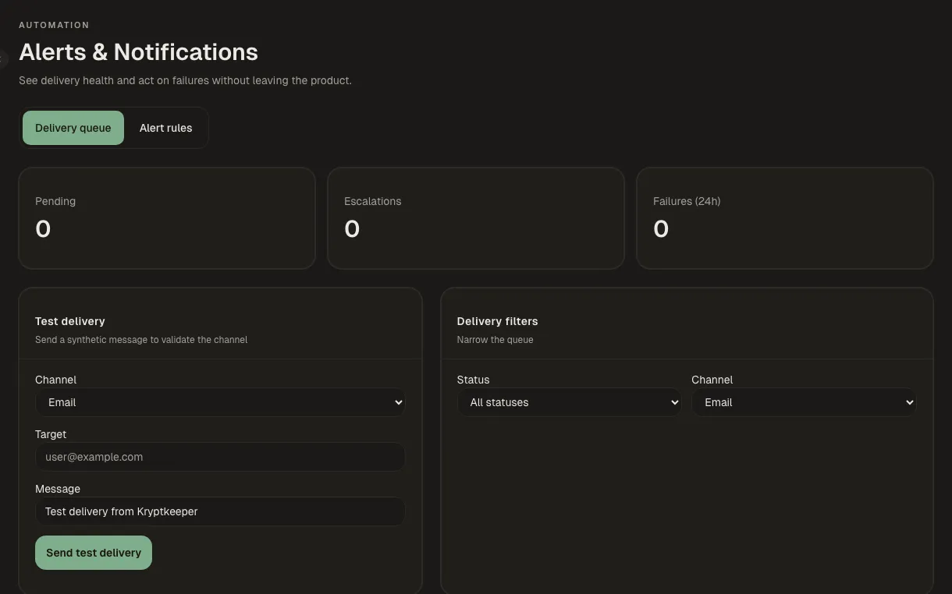The height and width of the screenshot is (594, 952).
Task: Click the Test delivery panel title
Action: tap(70, 321)
